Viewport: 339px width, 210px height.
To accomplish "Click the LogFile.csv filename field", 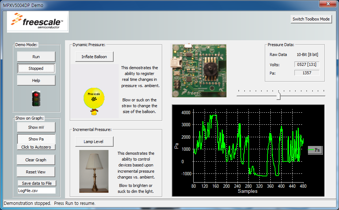I will [x=37, y=191].
